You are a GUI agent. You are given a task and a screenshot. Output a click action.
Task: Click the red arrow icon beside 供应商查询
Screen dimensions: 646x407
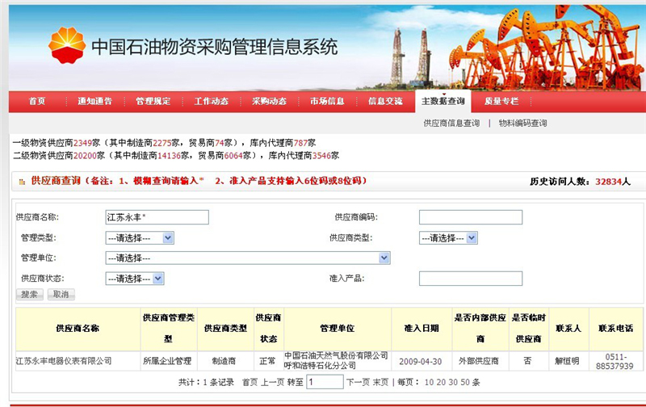21,182
